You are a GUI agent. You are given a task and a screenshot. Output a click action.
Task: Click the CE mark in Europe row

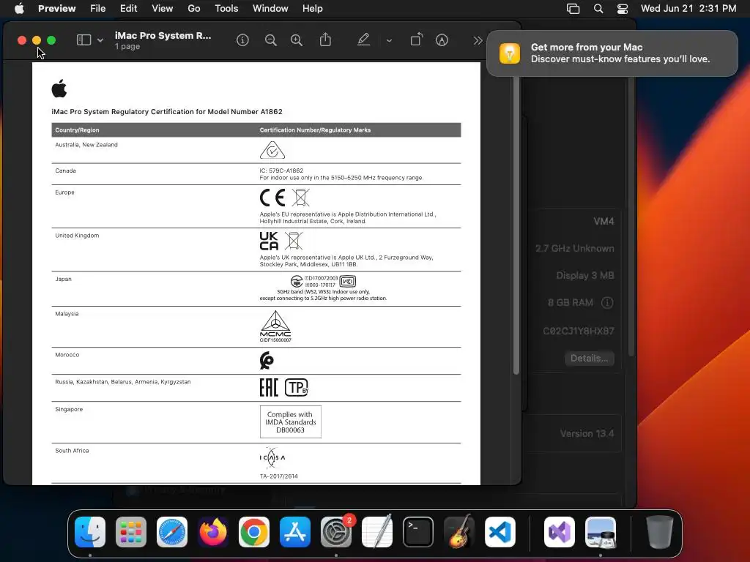[272, 198]
